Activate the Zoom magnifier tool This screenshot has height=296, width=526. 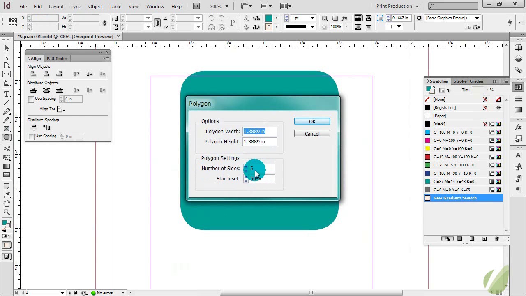tap(7, 212)
